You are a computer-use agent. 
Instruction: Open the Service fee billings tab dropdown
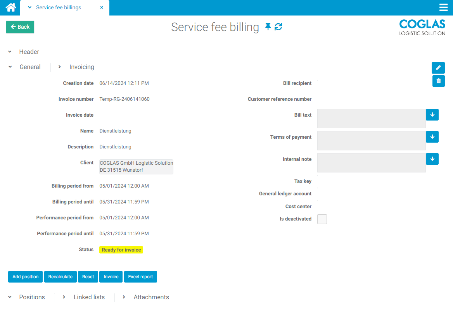(x=30, y=8)
